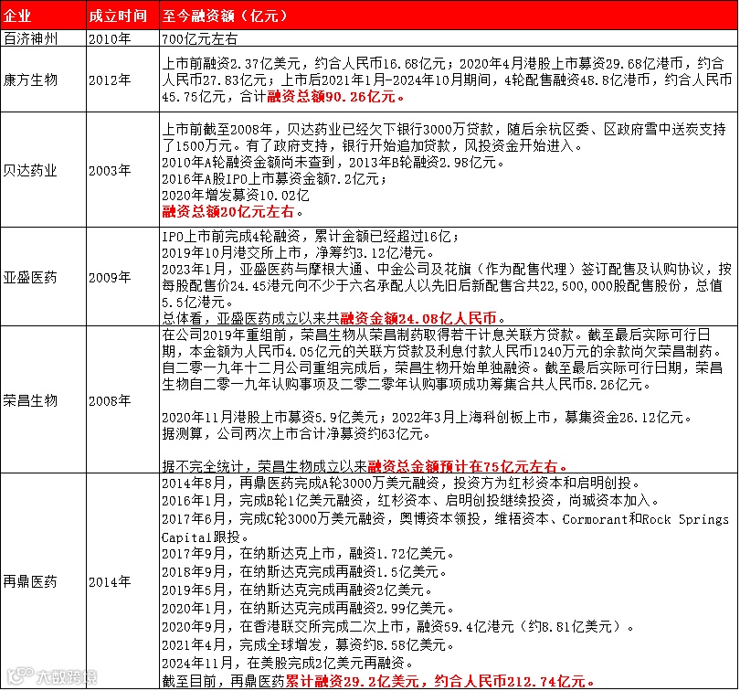This screenshot has width=740, height=691.
Task: Click the header cell '企业'
Action: tap(44, 16)
